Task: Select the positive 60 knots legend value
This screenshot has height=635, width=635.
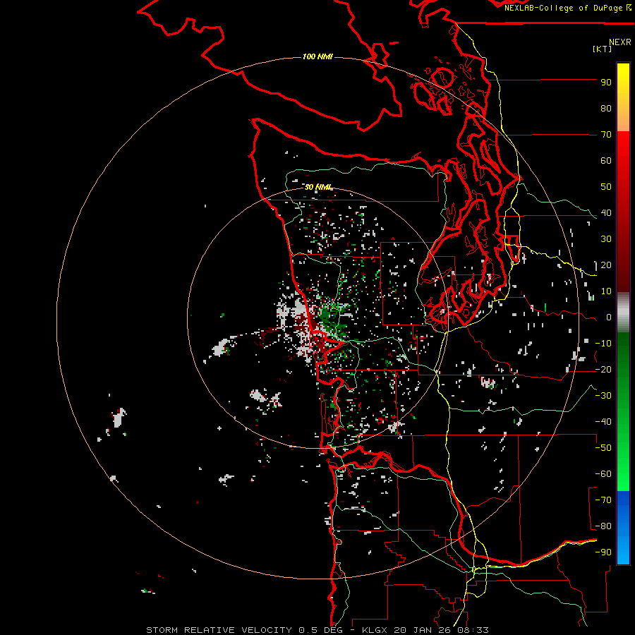Action: point(606,161)
